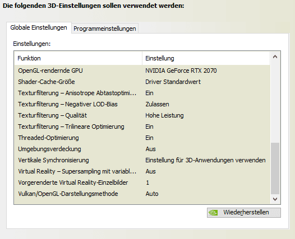Toggle Threaded-Optimierung value Ein

(149, 138)
